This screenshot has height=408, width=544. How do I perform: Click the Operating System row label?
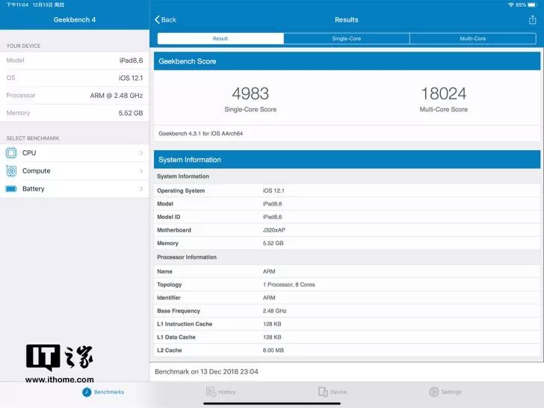181,191
